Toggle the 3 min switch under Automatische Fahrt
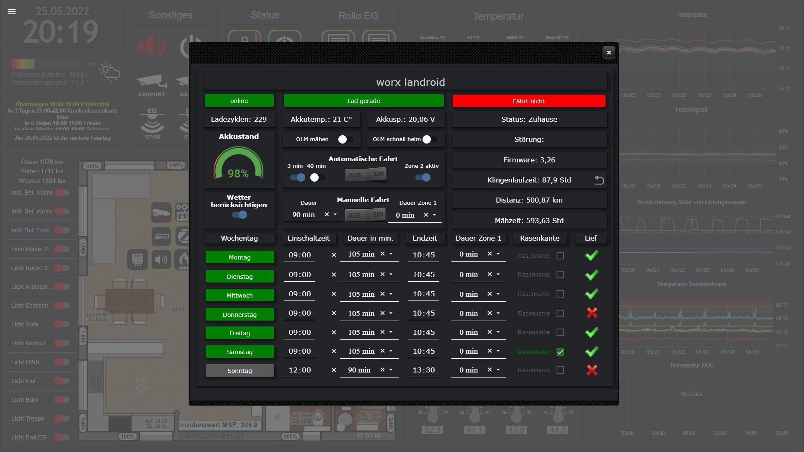Image resolution: width=804 pixels, height=452 pixels. (298, 177)
